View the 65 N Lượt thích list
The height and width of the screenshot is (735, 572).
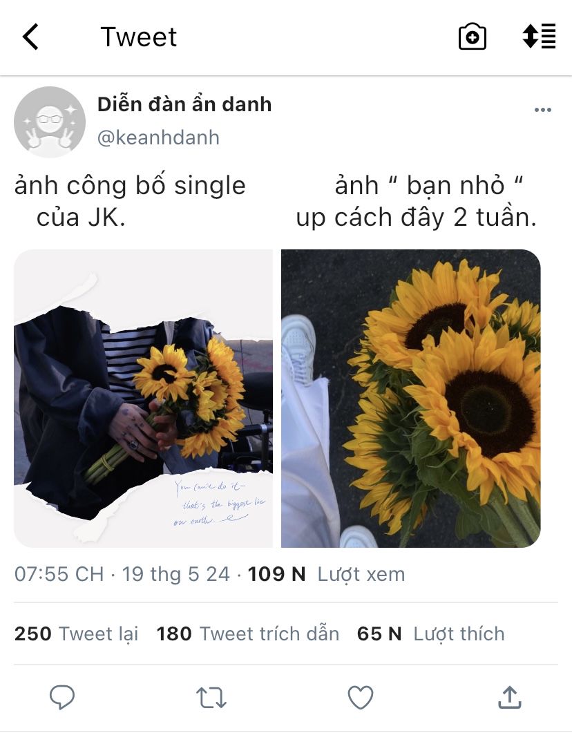tap(430, 633)
